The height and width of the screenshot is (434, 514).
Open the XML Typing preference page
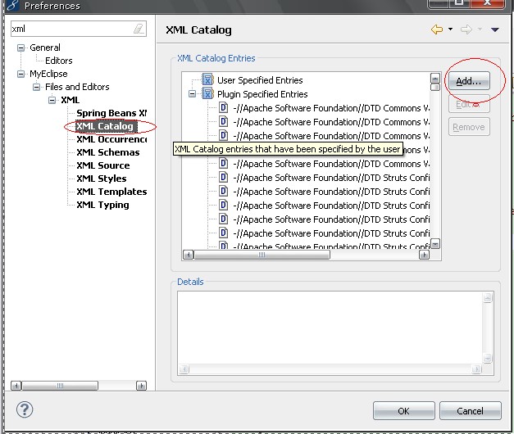(102, 205)
